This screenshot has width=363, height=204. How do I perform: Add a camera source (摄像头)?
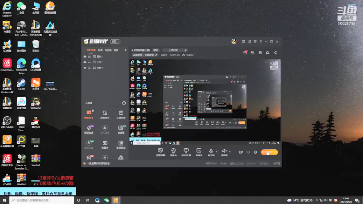(173, 152)
